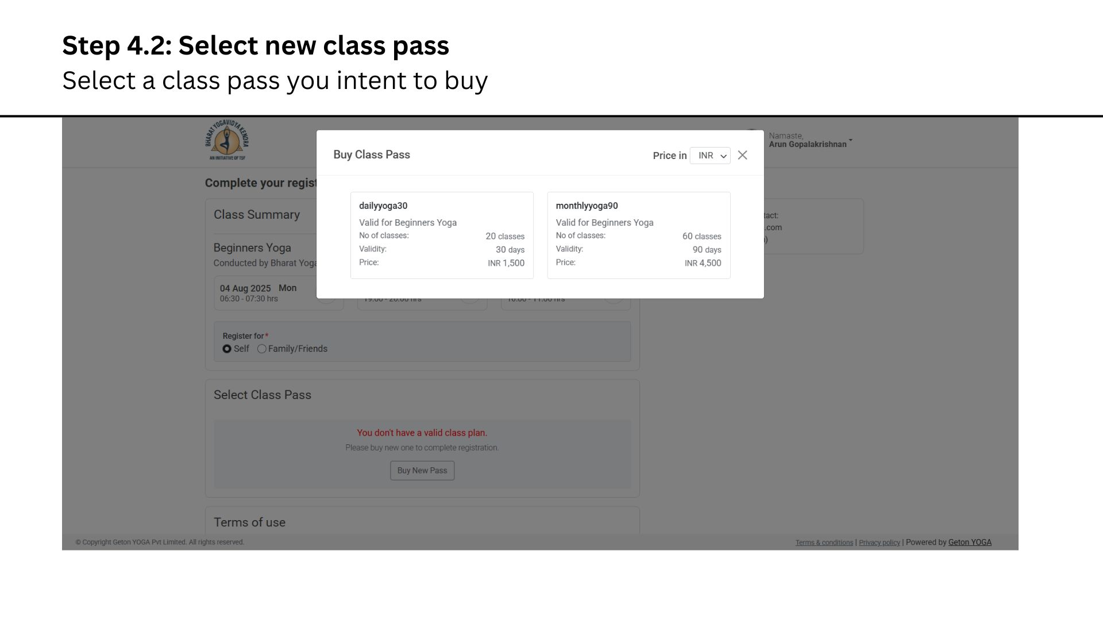The height and width of the screenshot is (620, 1103).
Task: Select the monthlyyoga90 class pass card
Action: pyautogui.click(x=639, y=235)
